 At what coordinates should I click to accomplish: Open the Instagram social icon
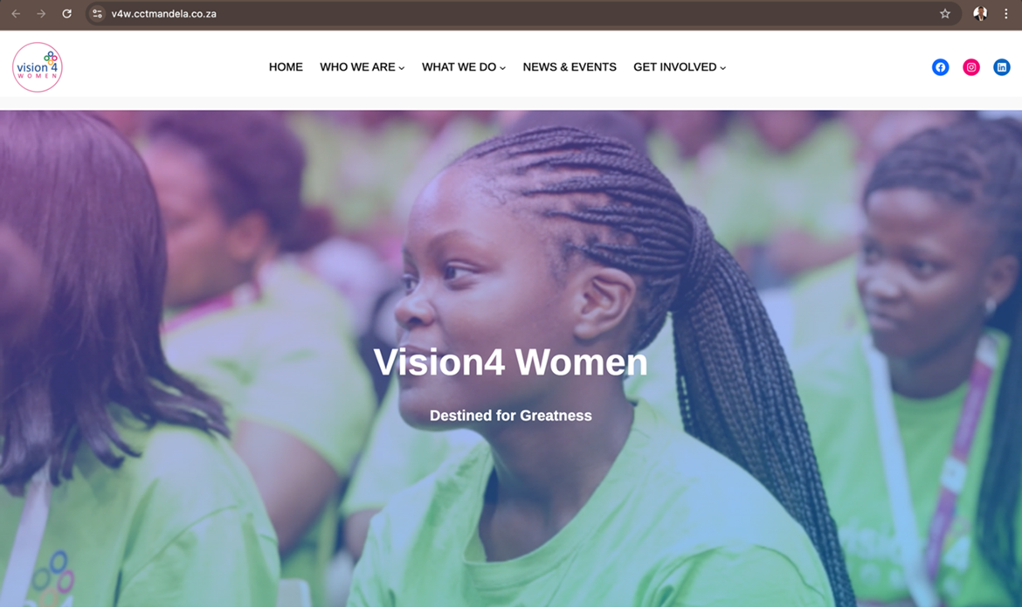(971, 67)
